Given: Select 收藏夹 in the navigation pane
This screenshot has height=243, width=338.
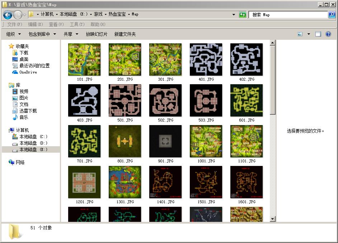Looking at the screenshot, I should tap(22, 46).
